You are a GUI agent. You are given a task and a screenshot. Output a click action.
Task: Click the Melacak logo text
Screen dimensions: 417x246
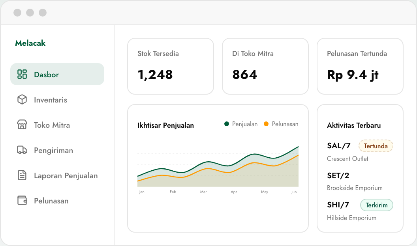(x=30, y=43)
